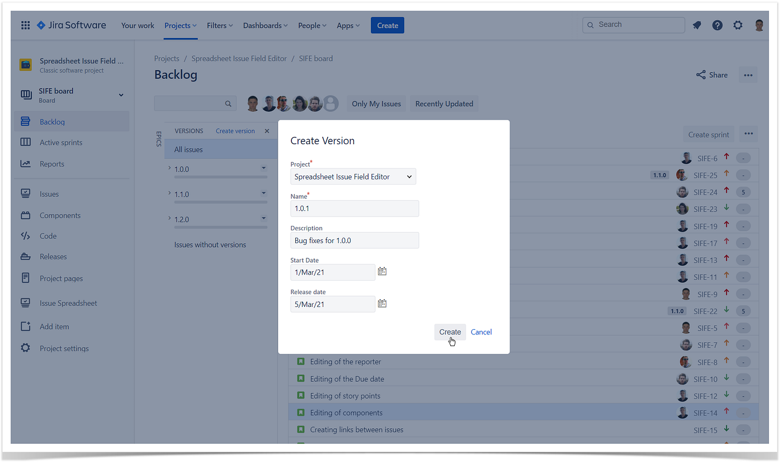Click the Release date field 5/Mar/21

333,304
